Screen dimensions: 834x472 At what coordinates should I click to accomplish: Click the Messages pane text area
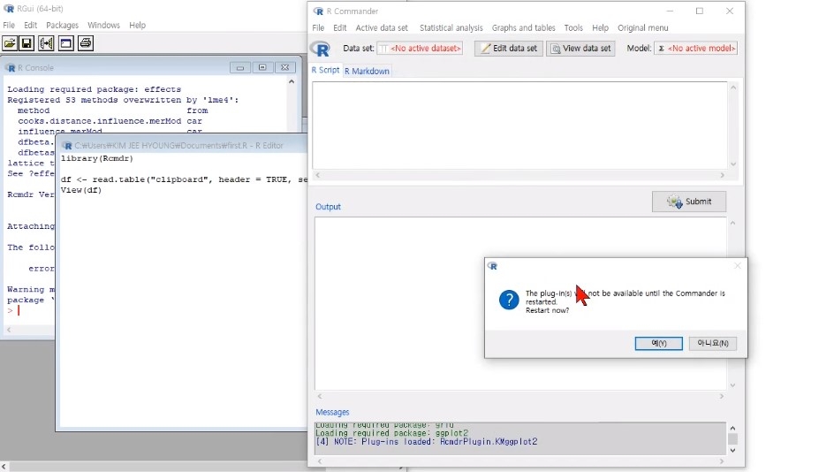[519, 438]
